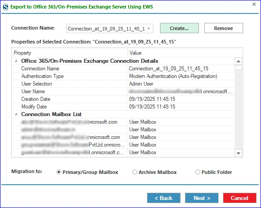Click the red Cancel button
Screen dimensions: 261x208
click(240, 198)
